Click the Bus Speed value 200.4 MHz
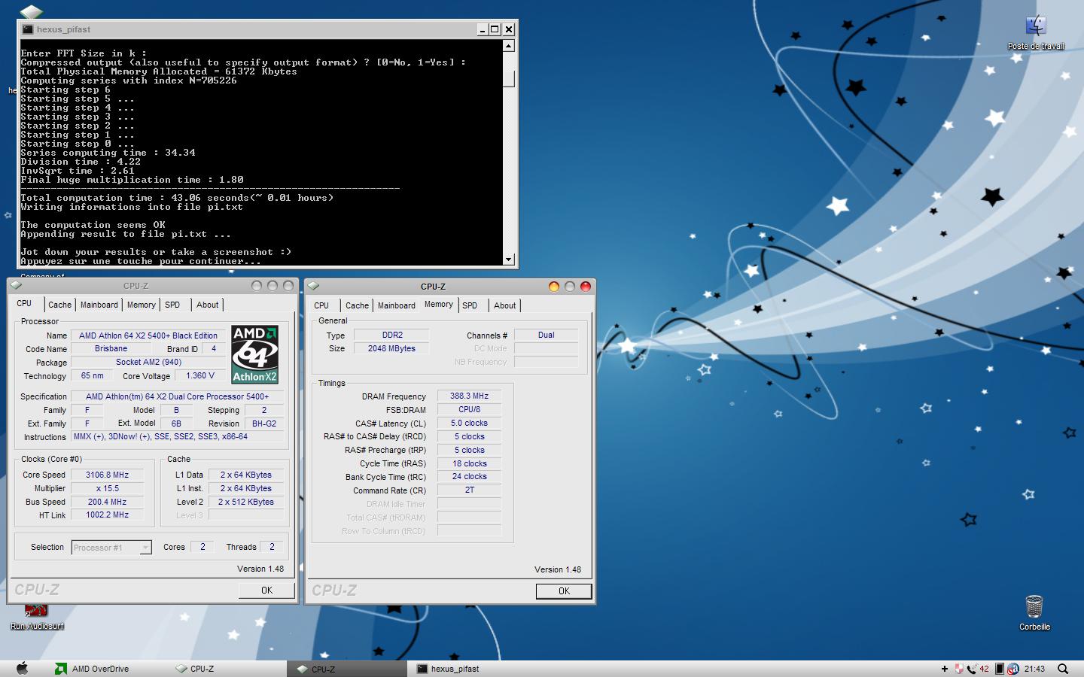 (107, 502)
